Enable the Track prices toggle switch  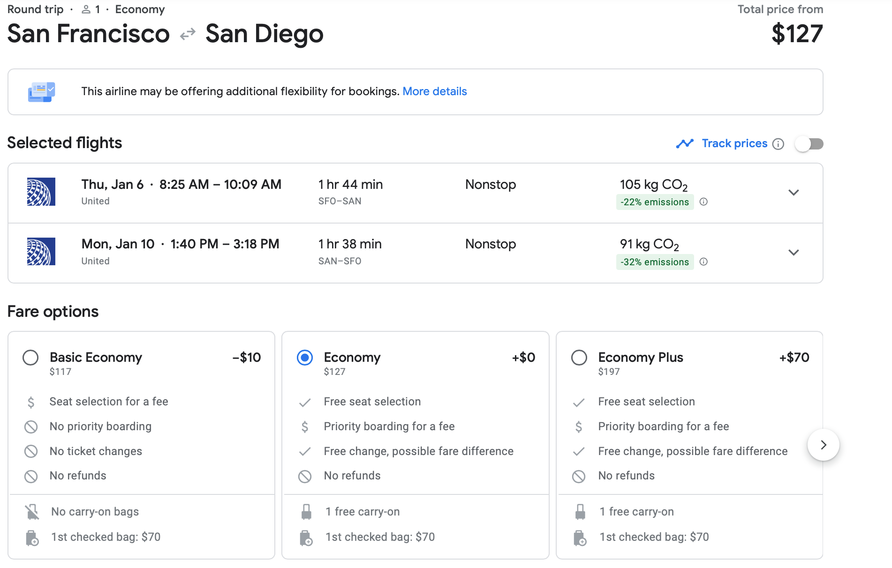click(x=809, y=144)
